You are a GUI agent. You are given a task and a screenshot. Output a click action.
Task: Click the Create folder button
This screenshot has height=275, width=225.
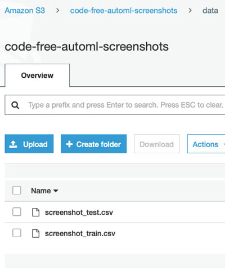[94, 144]
